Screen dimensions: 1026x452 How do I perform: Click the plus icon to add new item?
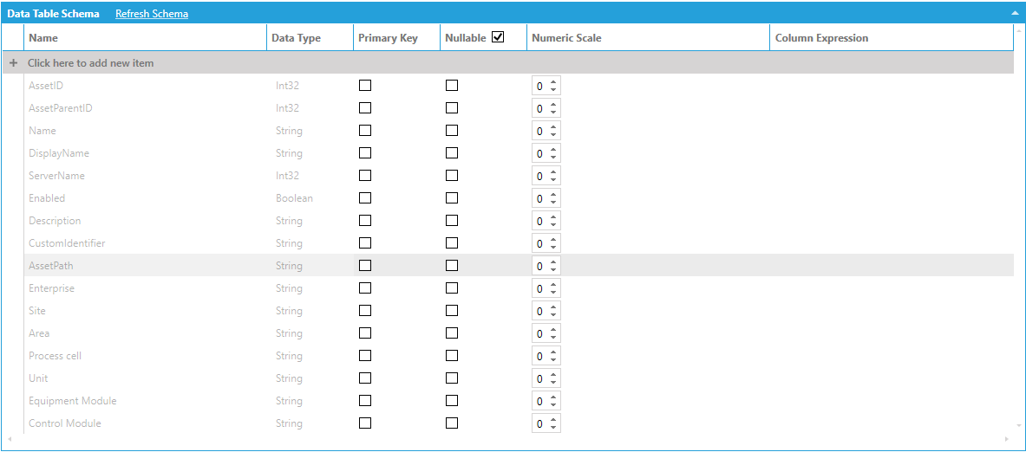tap(13, 63)
